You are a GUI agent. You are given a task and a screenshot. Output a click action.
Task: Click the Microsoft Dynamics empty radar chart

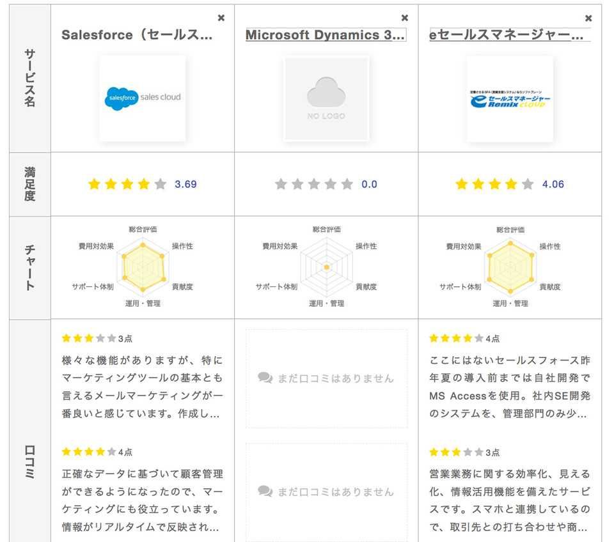pos(326,267)
